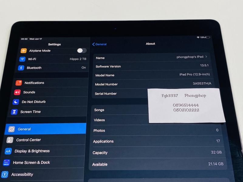Tap the Screen Time hourglass icon
The image size is (243, 182).
click(14, 112)
